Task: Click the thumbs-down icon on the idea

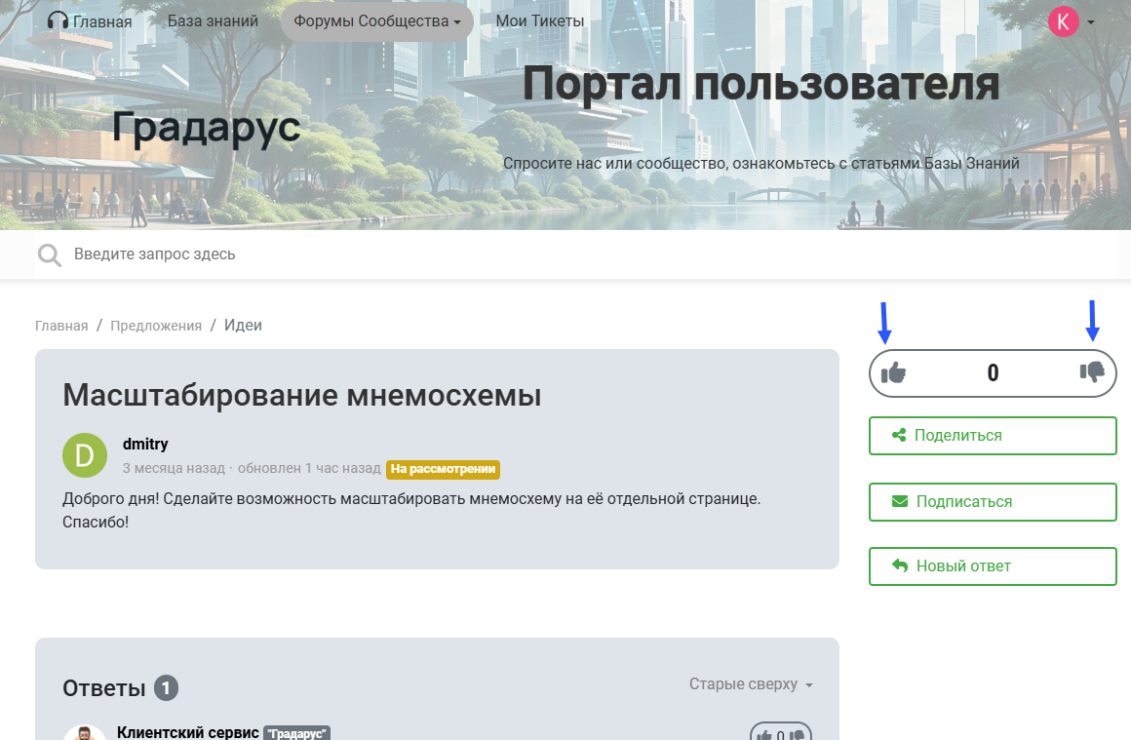Action: (1091, 372)
